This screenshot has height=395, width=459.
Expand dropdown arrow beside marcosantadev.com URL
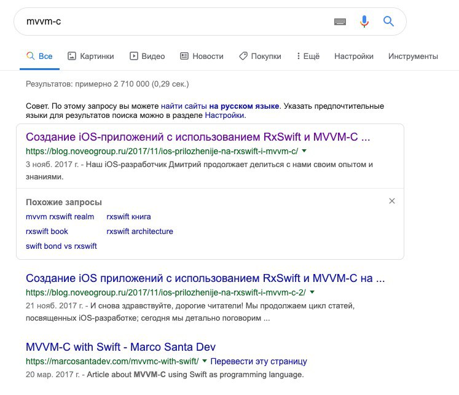pos(205,361)
